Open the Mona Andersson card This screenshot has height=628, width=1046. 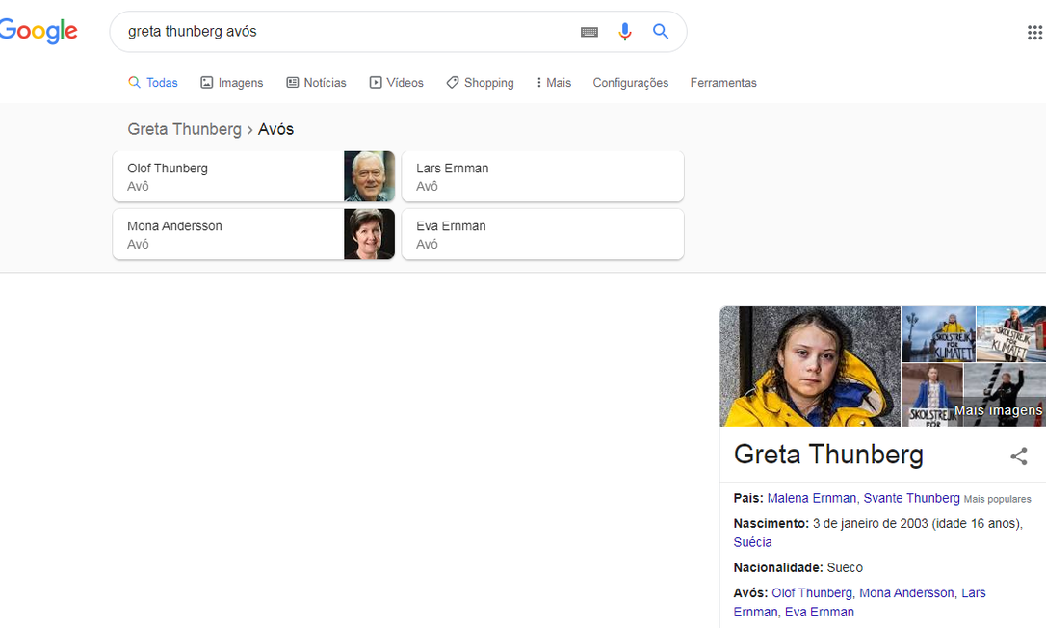(253, 234)
